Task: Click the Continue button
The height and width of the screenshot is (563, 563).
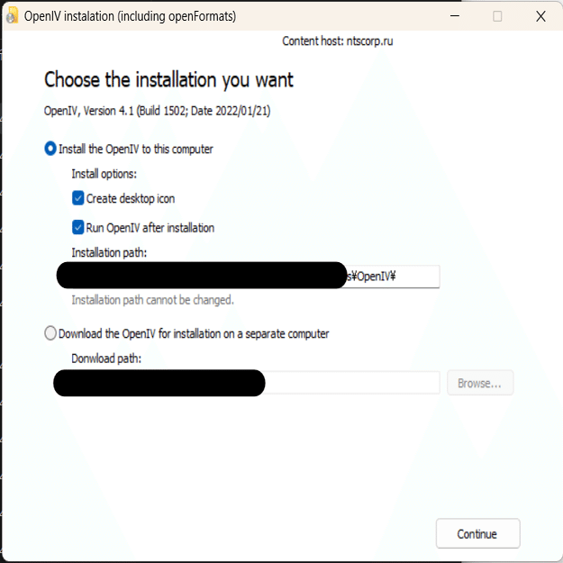Action: coord(478,533)
